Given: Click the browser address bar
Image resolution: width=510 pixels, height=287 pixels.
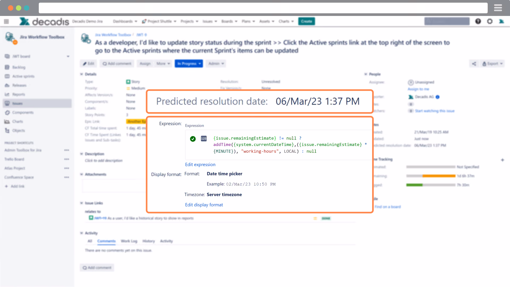Looking at the screenshot, I should (x=263, y=8).
